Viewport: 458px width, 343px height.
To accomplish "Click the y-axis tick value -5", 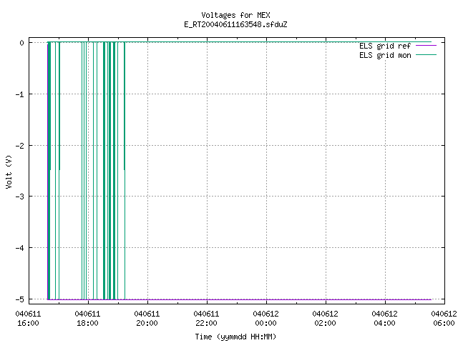I will (20, 299).
